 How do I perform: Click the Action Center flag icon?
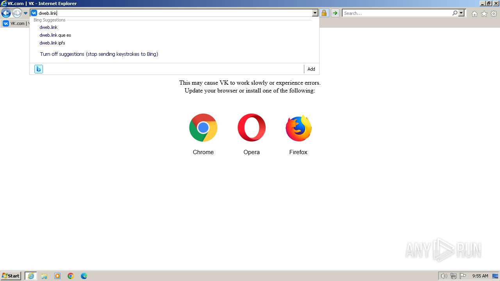pos(463,276)
